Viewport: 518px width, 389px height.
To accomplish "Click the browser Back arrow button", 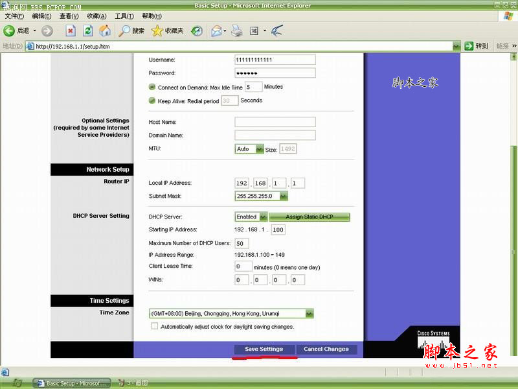I will [x=10, y=30].
